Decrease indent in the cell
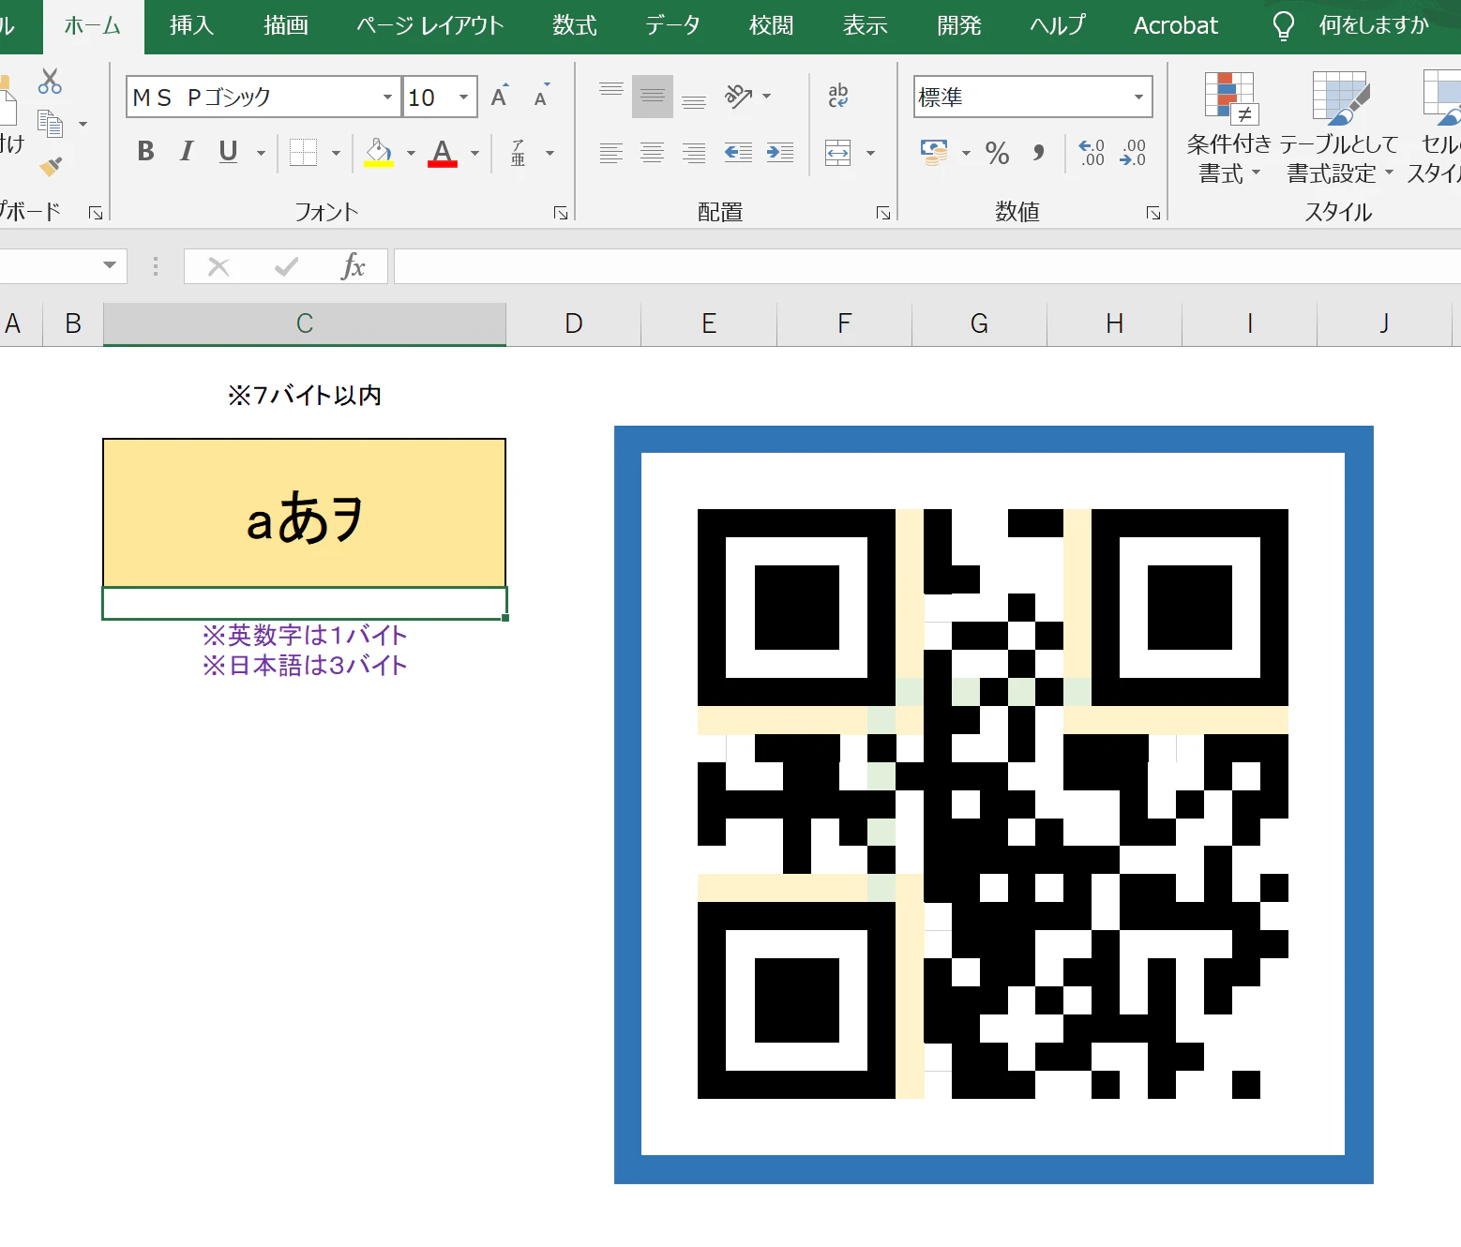 click(x=738, y=153)
